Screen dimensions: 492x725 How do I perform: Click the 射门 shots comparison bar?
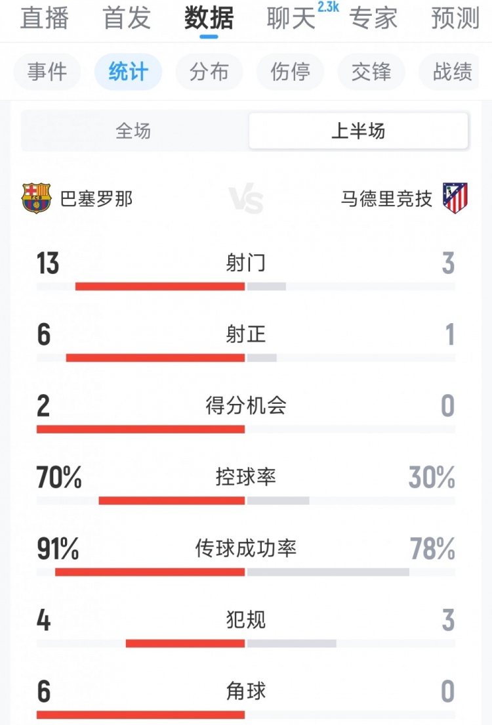(x=246, y=286)
